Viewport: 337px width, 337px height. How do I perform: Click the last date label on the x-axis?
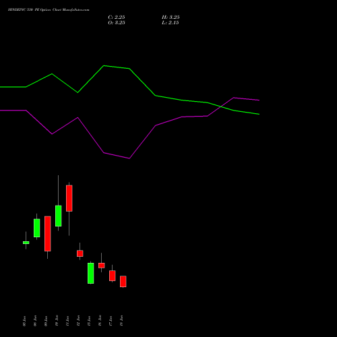pos(121,321)
